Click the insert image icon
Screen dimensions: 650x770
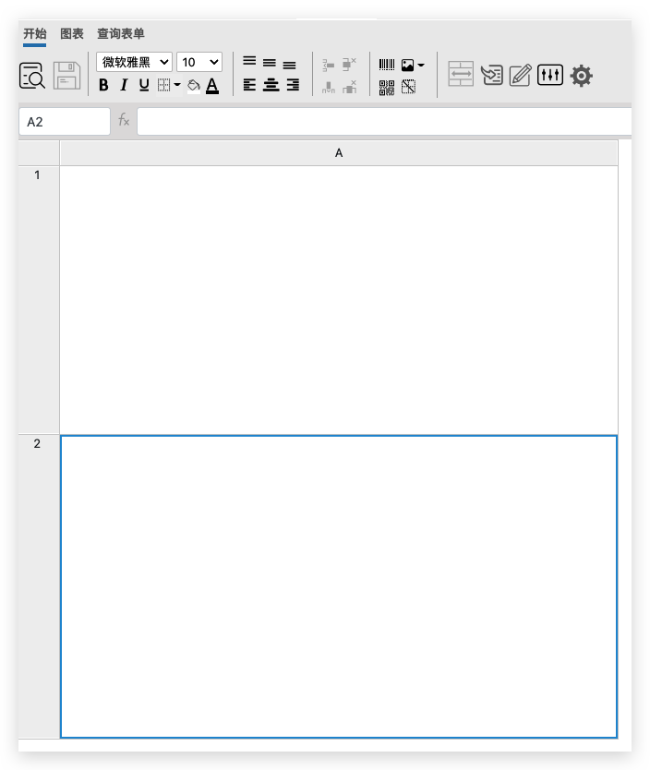pos(407,65)
